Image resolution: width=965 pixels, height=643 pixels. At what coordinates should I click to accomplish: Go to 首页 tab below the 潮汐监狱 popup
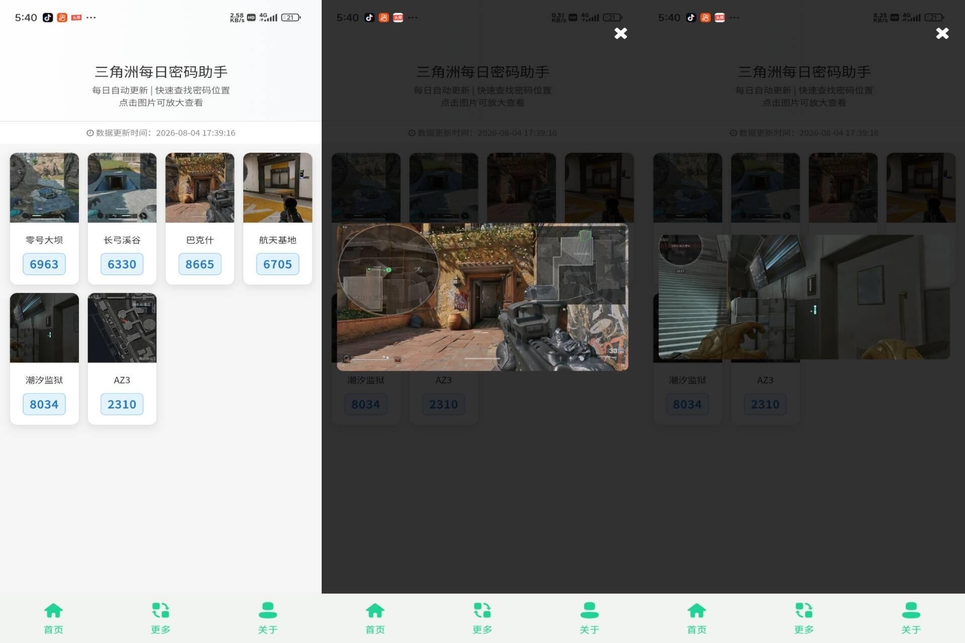(697, 619)
